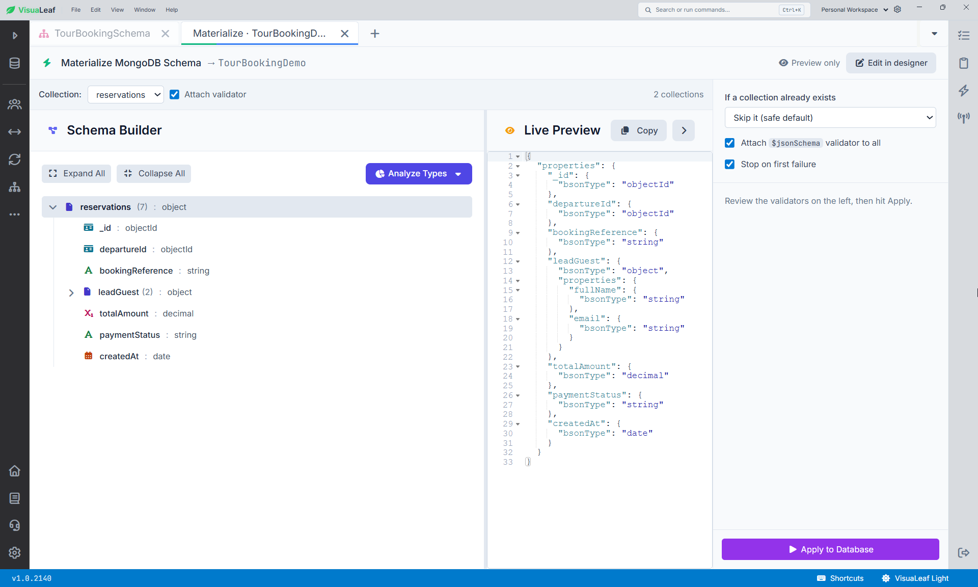
Task: Click the departureId objectId type icon
Action: 89,249
